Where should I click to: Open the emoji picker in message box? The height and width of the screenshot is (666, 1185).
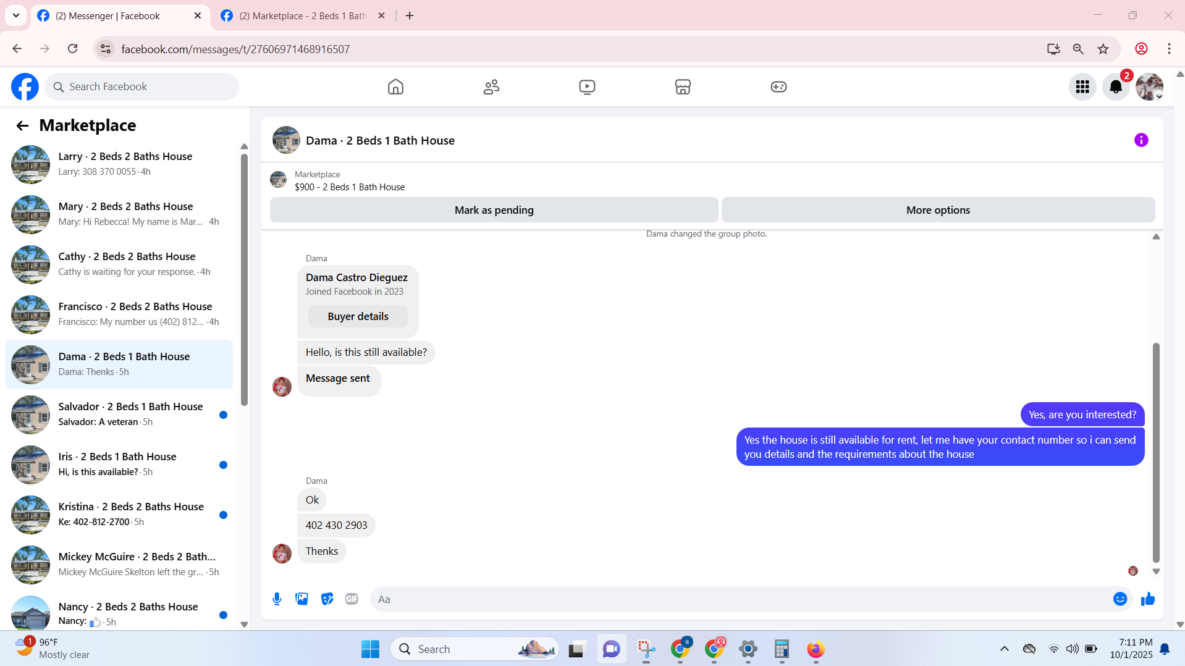click(x=1120, y=599)
